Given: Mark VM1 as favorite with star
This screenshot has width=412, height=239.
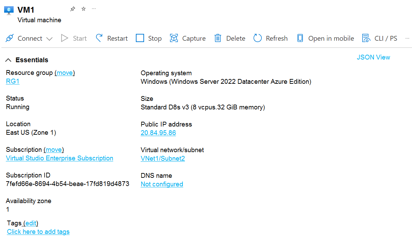Looking at the screenshot, I should [83, 9].
